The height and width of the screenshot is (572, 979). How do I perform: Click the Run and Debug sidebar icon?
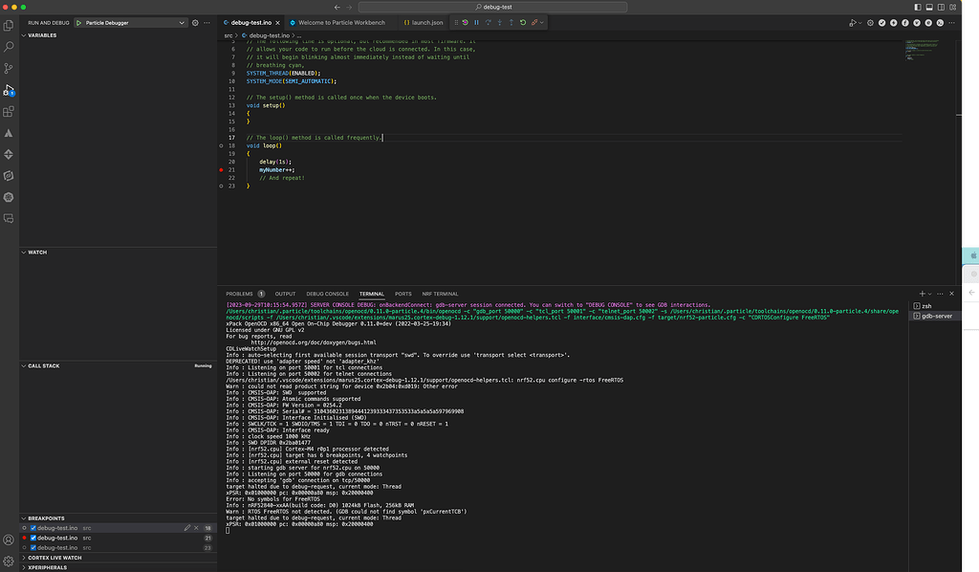pyautogui.click(x=9, y=88)
